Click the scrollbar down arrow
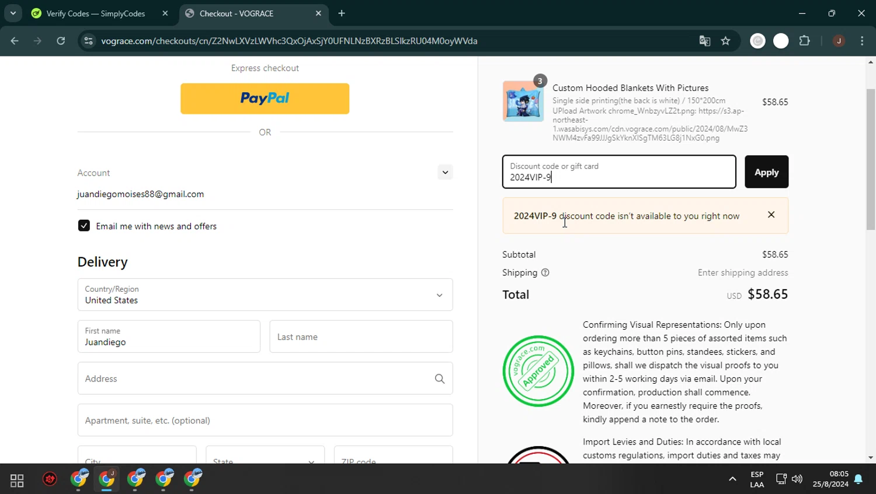The height and width of the screenshot is (494, 876). tap(871, 458)
